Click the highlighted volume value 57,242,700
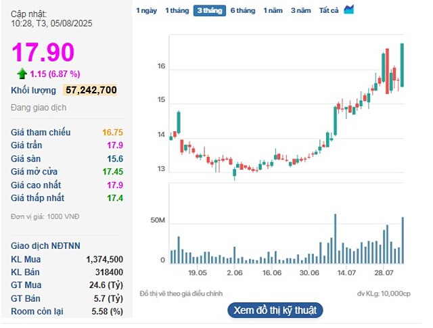The image size is (433, 328). (91, 90)
